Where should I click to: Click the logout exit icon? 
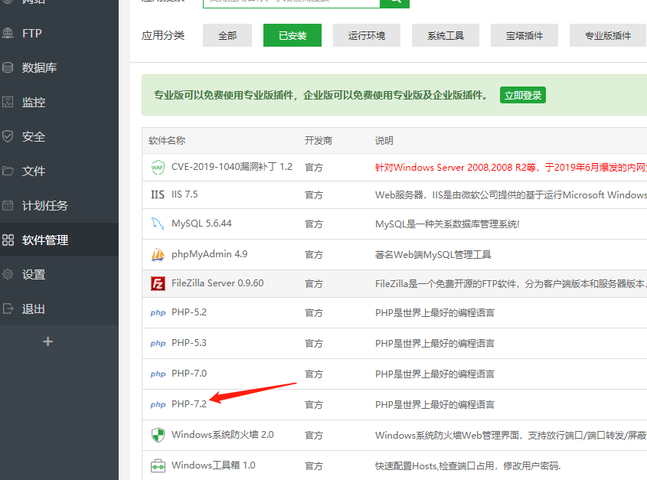coord(8,309)
